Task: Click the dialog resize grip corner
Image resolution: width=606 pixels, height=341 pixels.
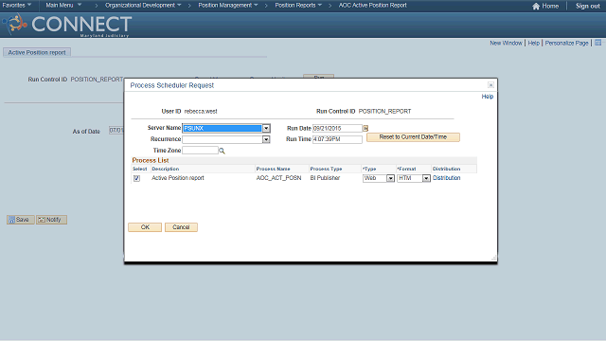Action: pyautogui.click(x=493, y=258)
